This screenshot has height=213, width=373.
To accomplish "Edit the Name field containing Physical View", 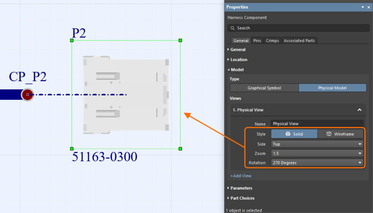I will [317, 124].
